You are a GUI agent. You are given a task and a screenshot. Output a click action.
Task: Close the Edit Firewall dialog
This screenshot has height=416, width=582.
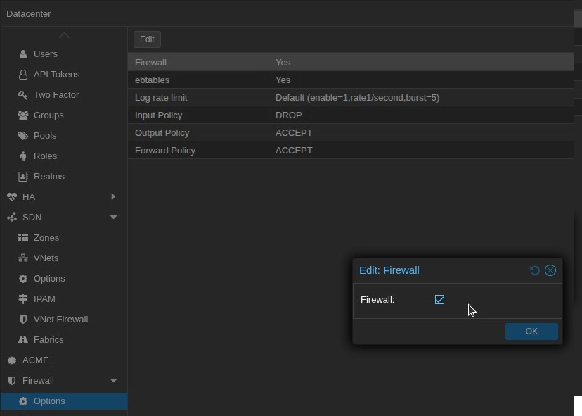tap(550, 270)
